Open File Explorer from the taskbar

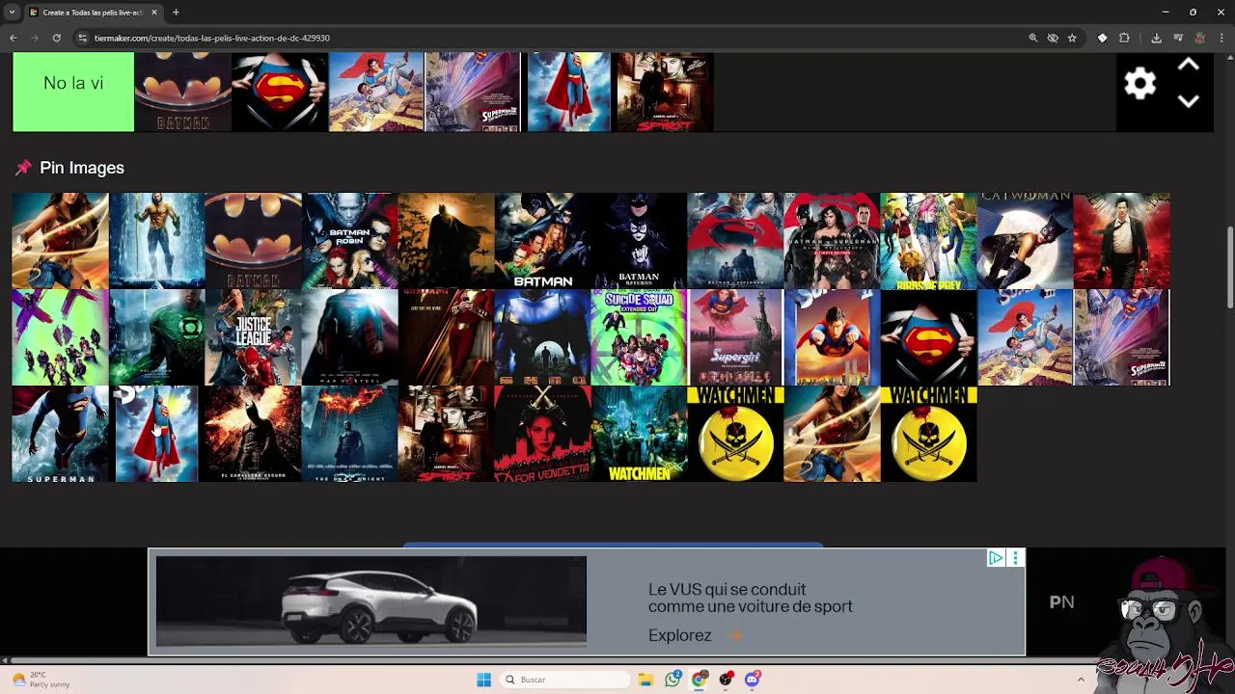point(645,680)
